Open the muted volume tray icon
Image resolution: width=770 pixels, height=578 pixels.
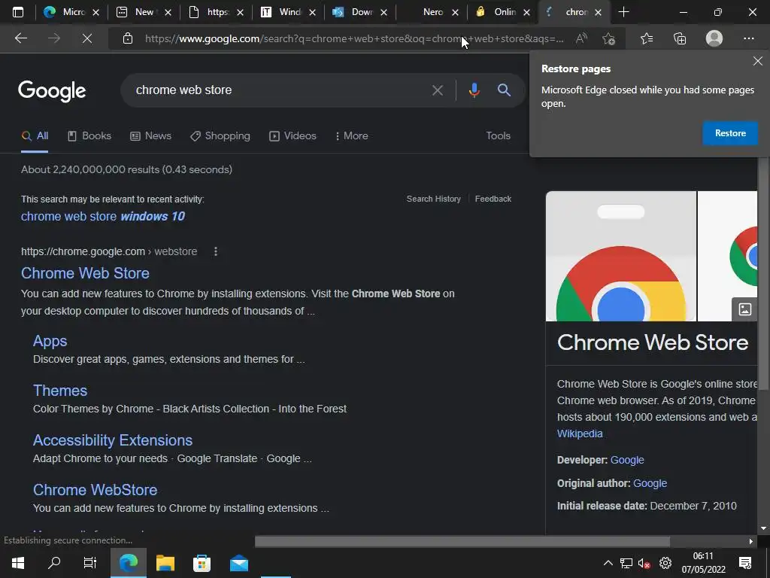tap(644, 563)
